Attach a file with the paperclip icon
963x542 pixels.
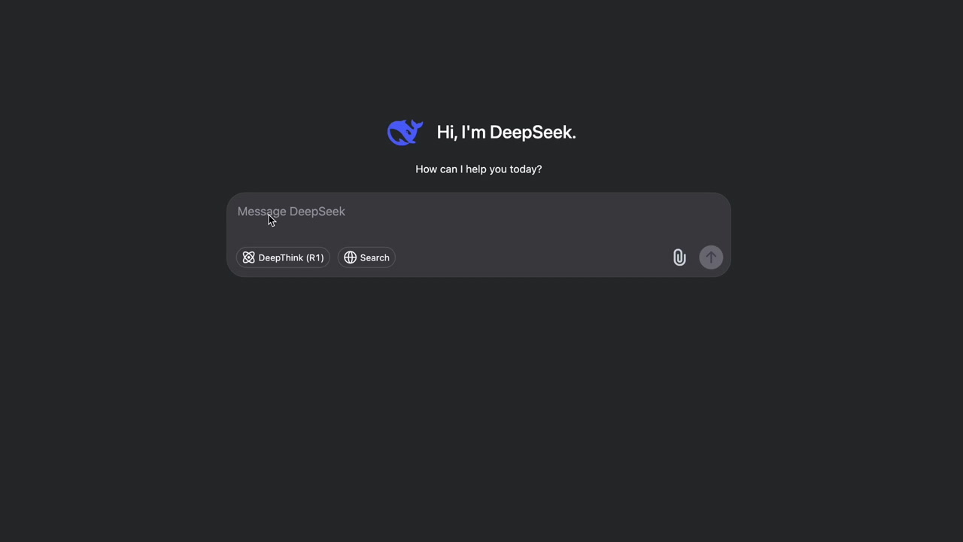[679, 257]
